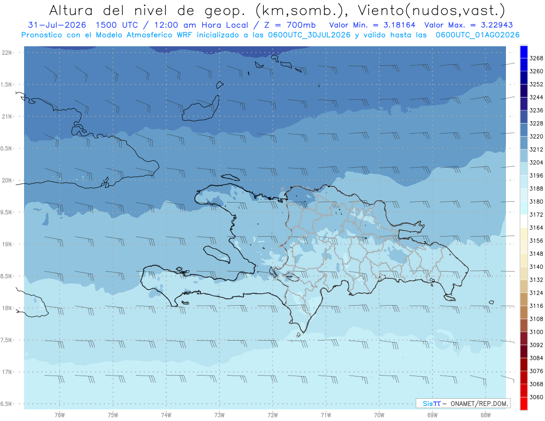Select colorbar value 3076
This screenshot has width=545, height=421.
click(x=536, y=371)
